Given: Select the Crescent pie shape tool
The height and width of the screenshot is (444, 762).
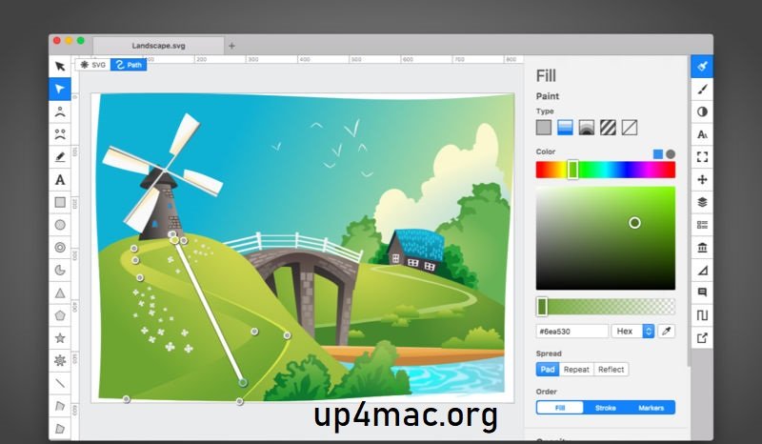Looking at the screenshot, I should pyautogui.click(x=60, y=270).
